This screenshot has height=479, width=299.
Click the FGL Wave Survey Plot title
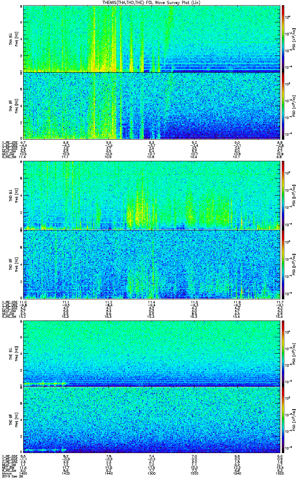[151, 2]
